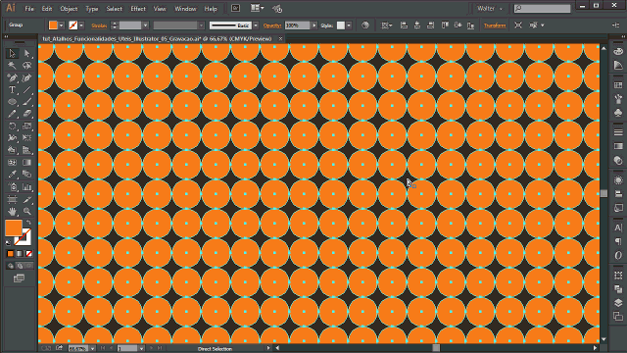Click the Transform link in control bar
Image resolution: width=627 pixels, height=353 pixels.
tap(495, 25)
